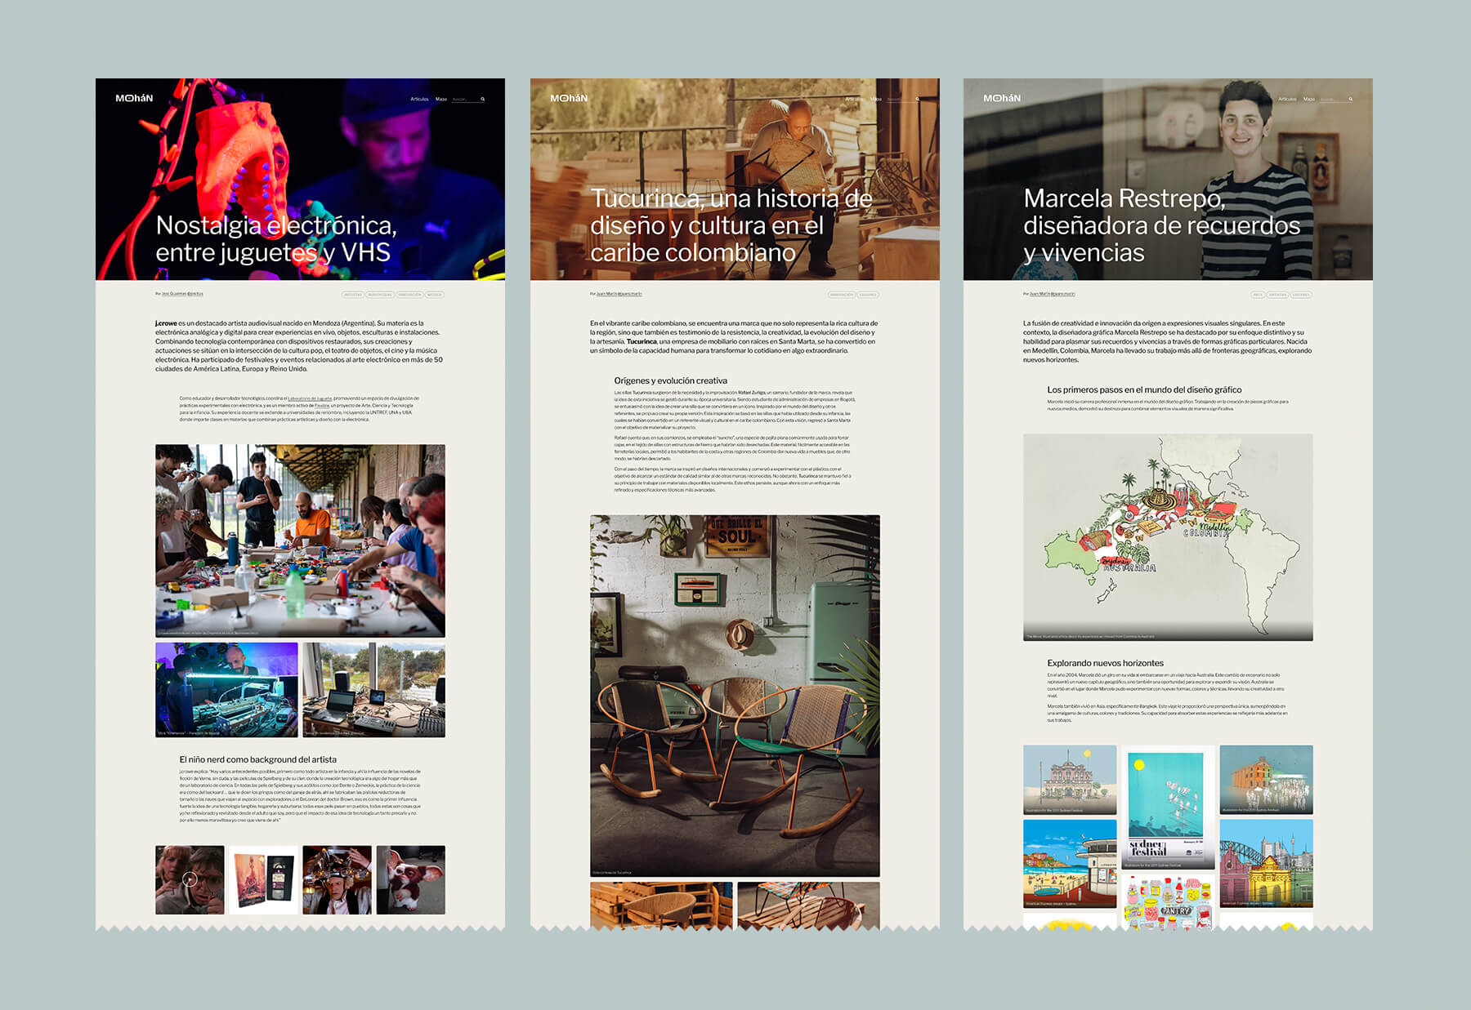Follow the 'Laboratorio de Juguete' text link
The height and width of the screenshot is (1010, 1471).
310,398
